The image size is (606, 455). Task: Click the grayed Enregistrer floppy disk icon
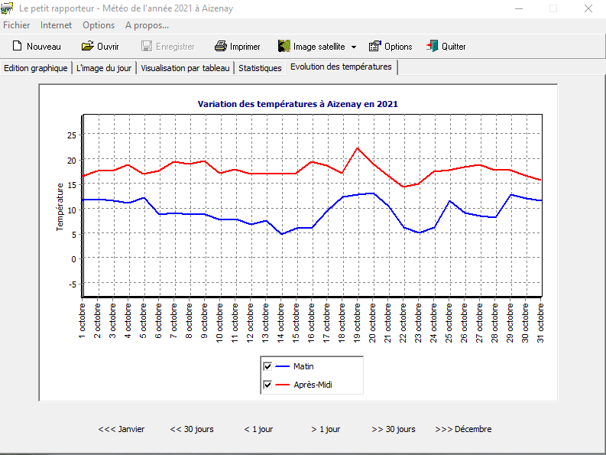(x=147, y=47)
